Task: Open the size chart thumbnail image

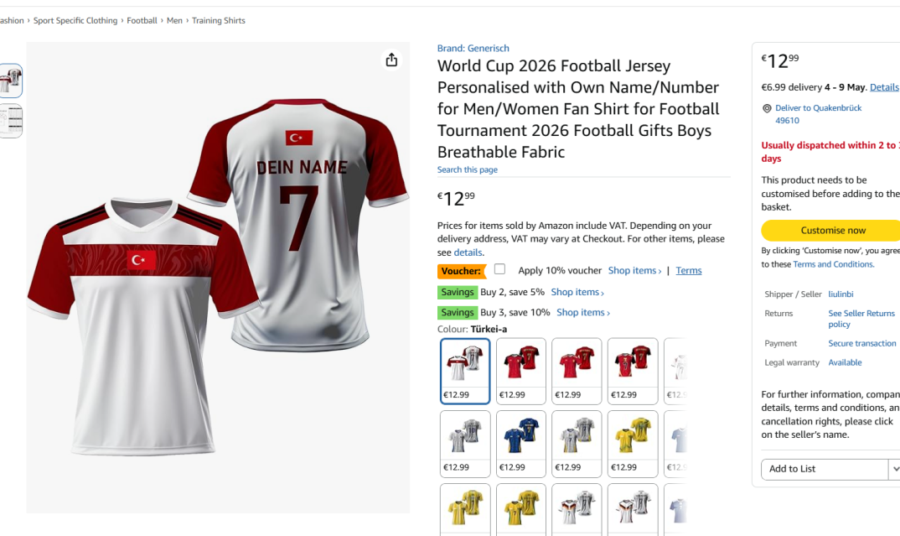Action: 11,121
